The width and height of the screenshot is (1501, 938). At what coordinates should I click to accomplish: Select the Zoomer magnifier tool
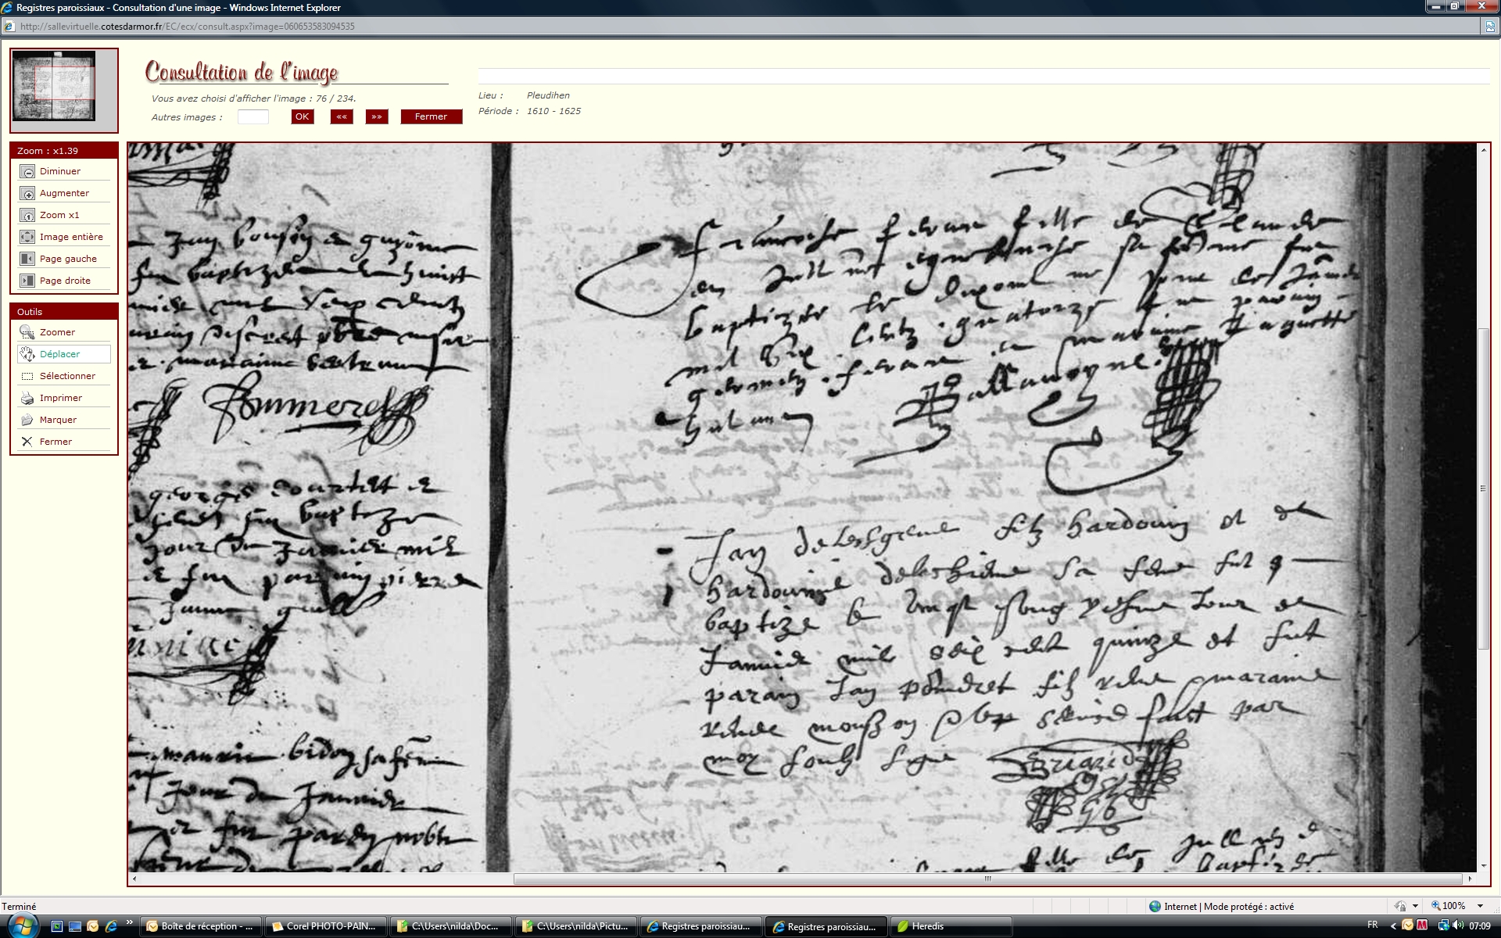(27, 332)
